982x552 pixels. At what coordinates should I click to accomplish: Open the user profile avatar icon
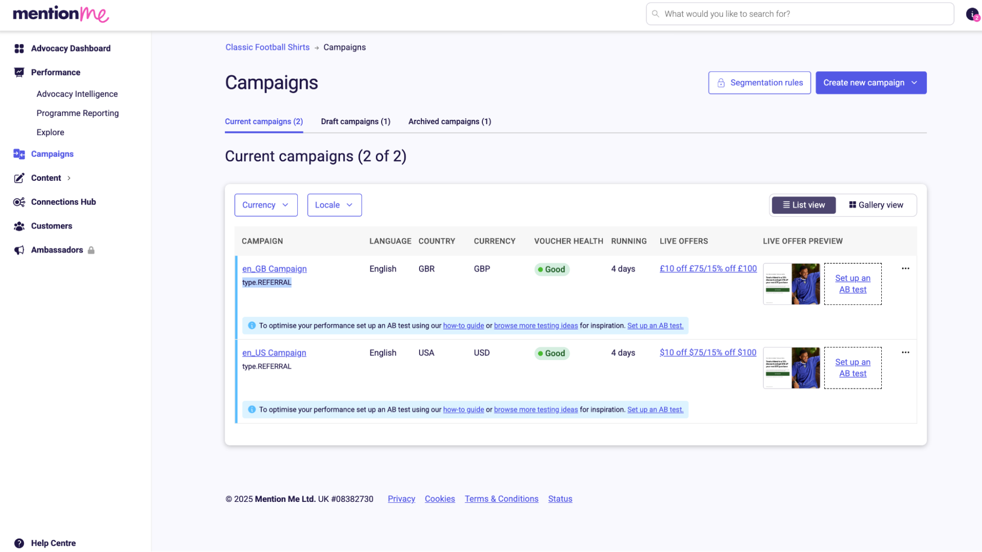(972, 14)
